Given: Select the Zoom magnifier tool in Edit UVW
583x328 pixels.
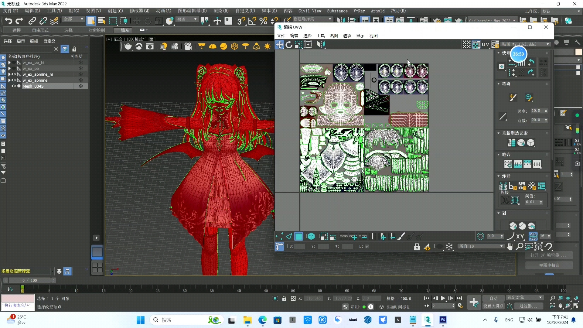Looking at the screenshot, I should (x=520, y=246).
